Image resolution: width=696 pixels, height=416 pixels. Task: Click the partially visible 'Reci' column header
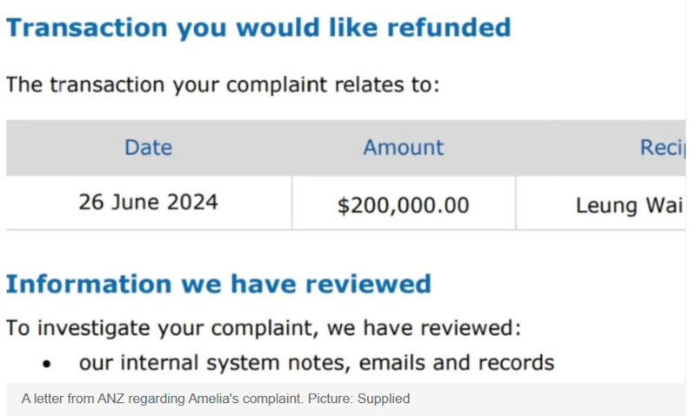662,148
